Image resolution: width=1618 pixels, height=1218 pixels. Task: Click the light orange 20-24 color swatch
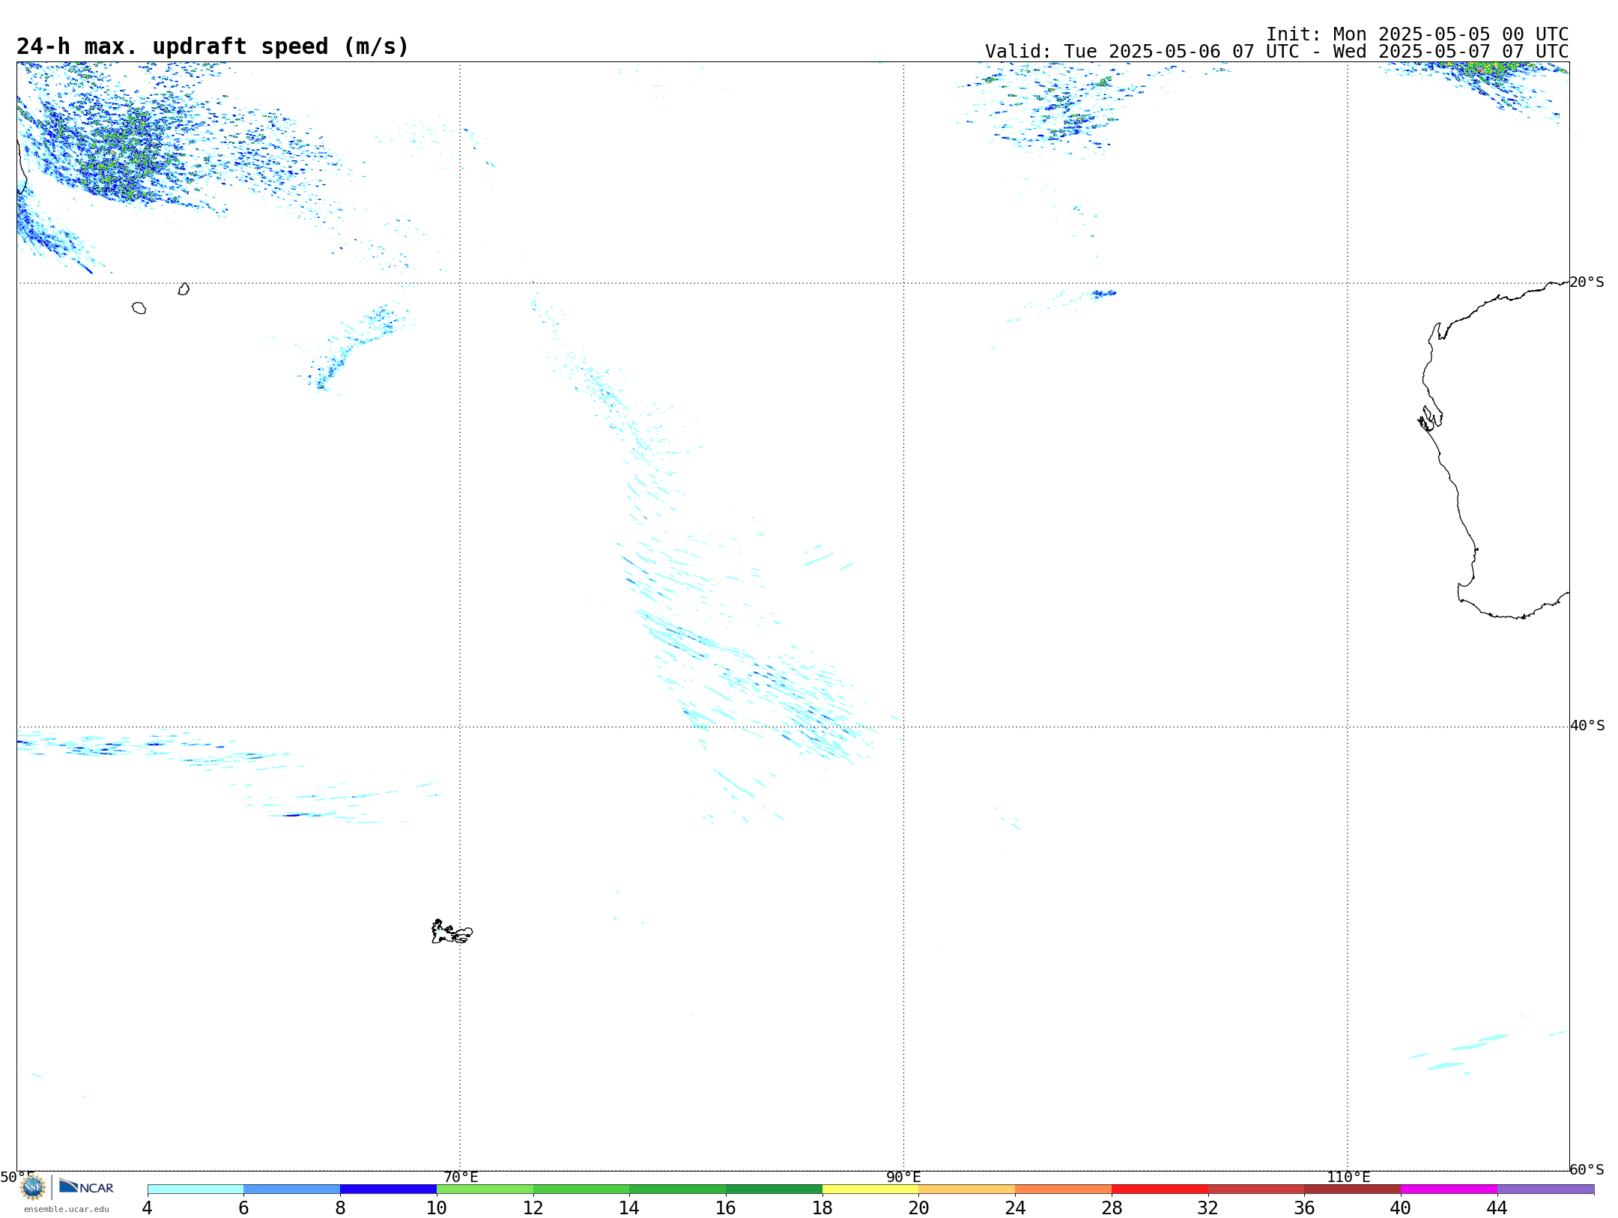(967, 1190)
